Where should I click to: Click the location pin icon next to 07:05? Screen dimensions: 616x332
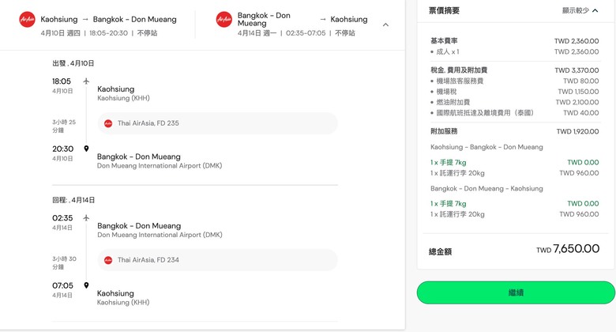86,285
